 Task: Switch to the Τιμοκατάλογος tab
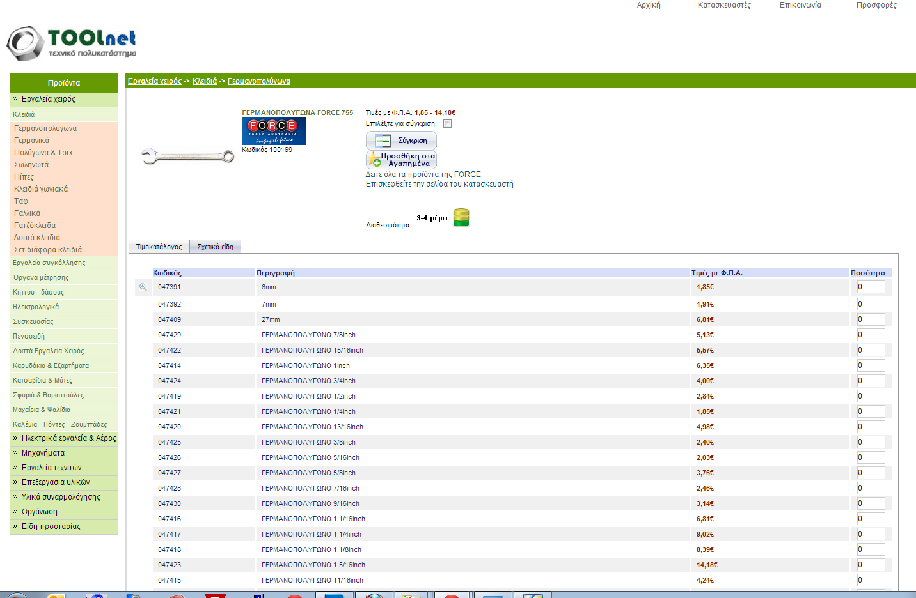click(x=159, y=247)
